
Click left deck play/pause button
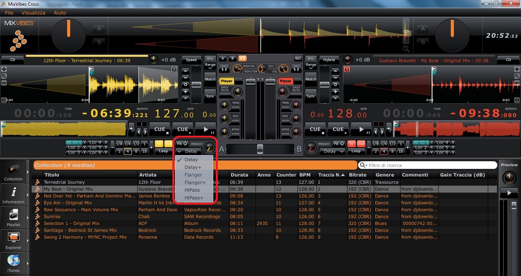click(205, 129)
